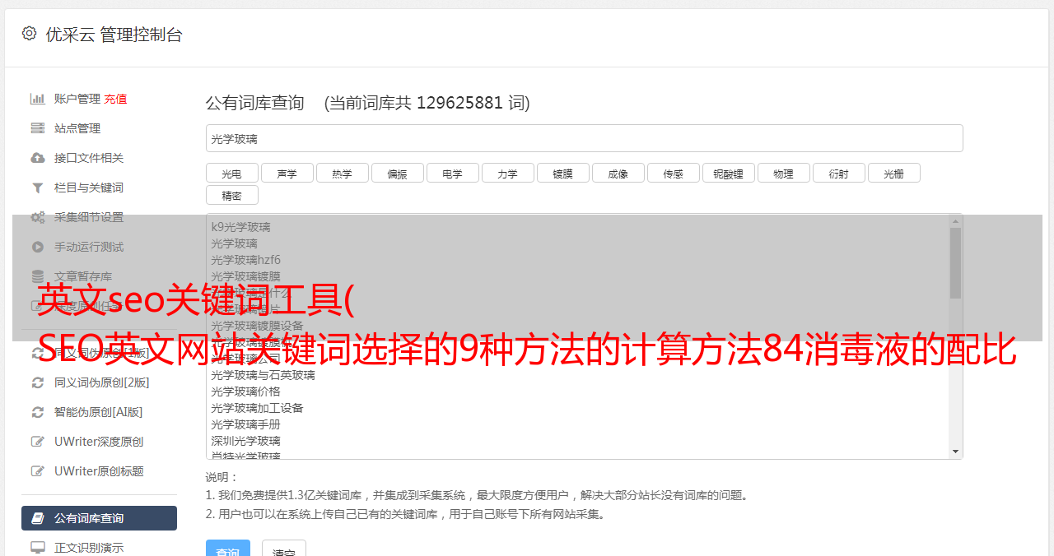The image size is (1054, 556).
Task: Click the scrollbar down arrow in results list
Action: pos(955,452)
